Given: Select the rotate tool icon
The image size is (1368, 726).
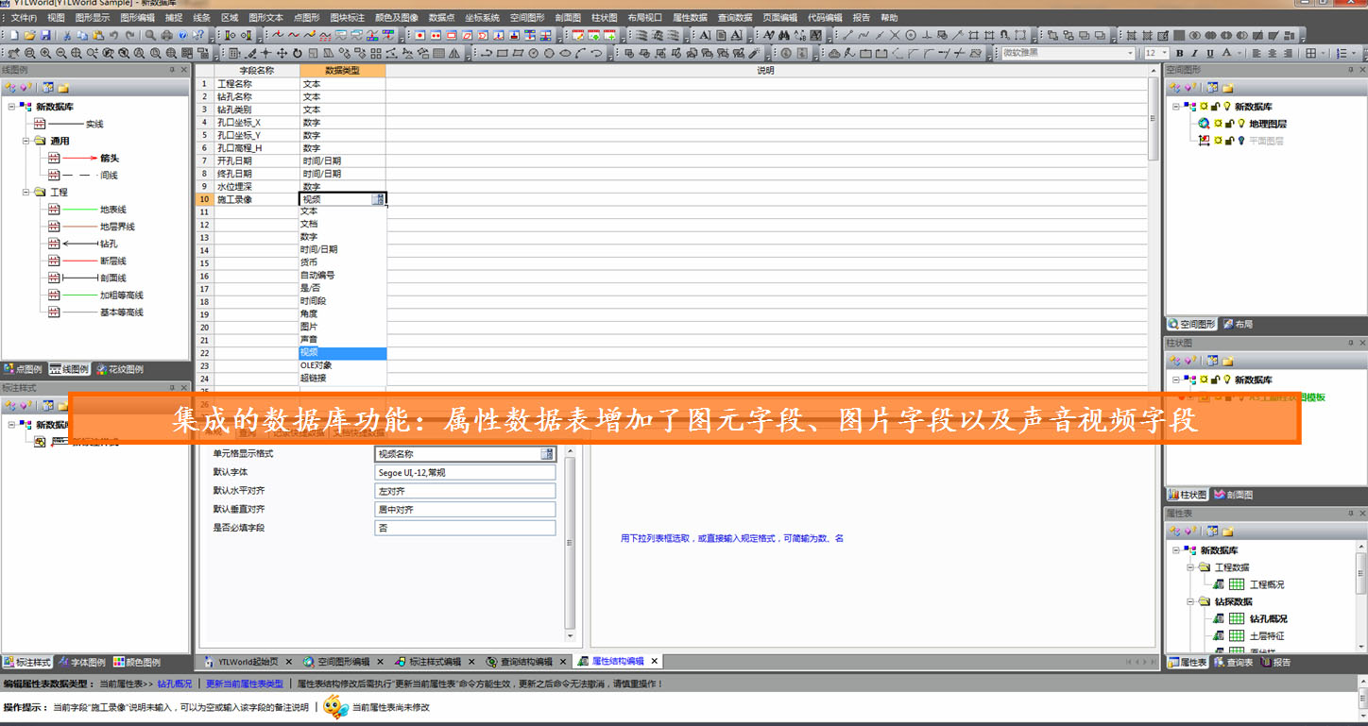Looking at the screenshot, I should tap(297, 54).
